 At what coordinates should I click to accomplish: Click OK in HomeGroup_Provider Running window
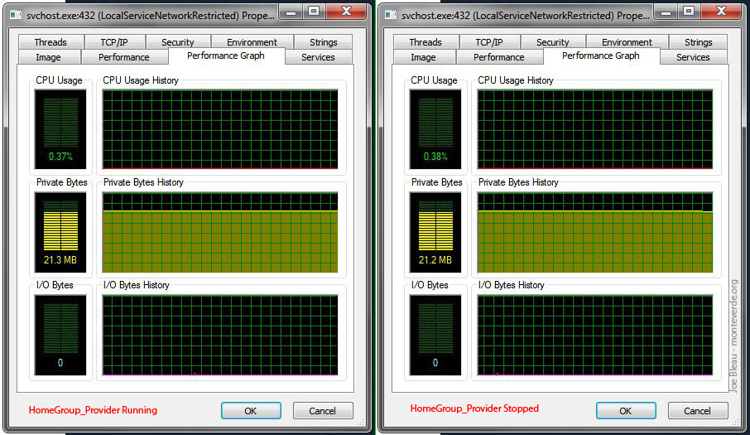tap(251, 411)
